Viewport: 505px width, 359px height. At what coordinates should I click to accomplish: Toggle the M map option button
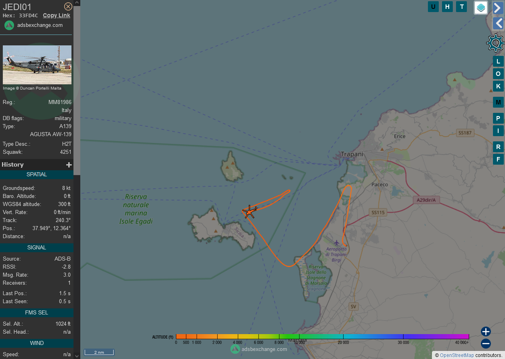[x=498, y=102]
